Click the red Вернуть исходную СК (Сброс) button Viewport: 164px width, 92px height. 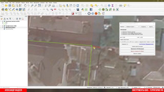click(x=137, y=51)
